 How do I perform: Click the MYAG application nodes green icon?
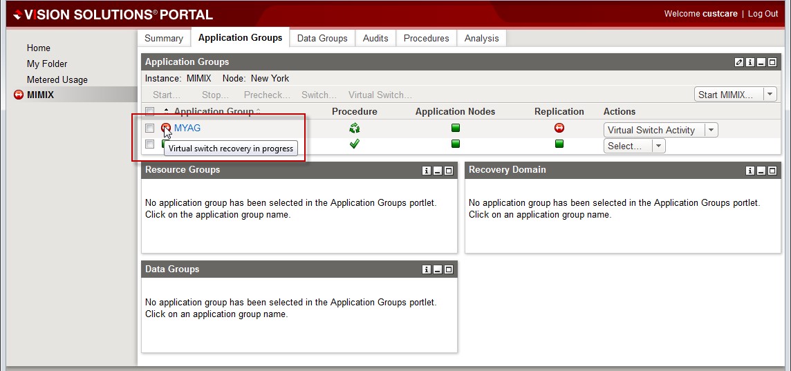(455, 128)
